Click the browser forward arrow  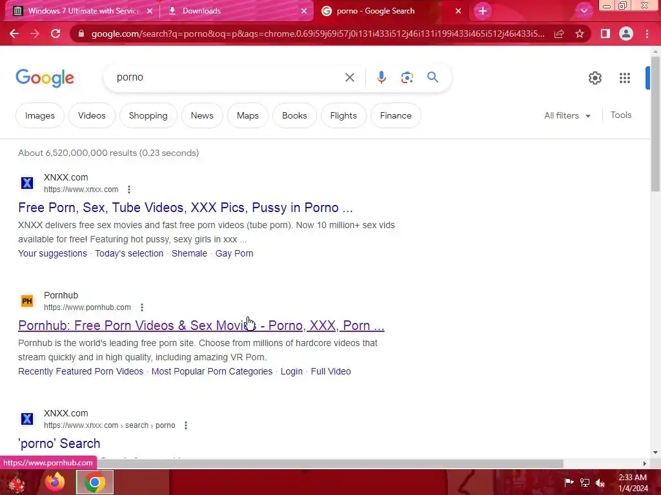coord(35,34)
